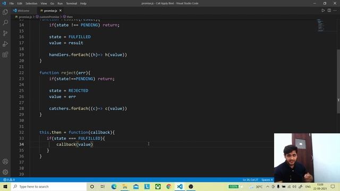
Task: Open the Explorer view in activity bar
Action: tap(5, 12)
